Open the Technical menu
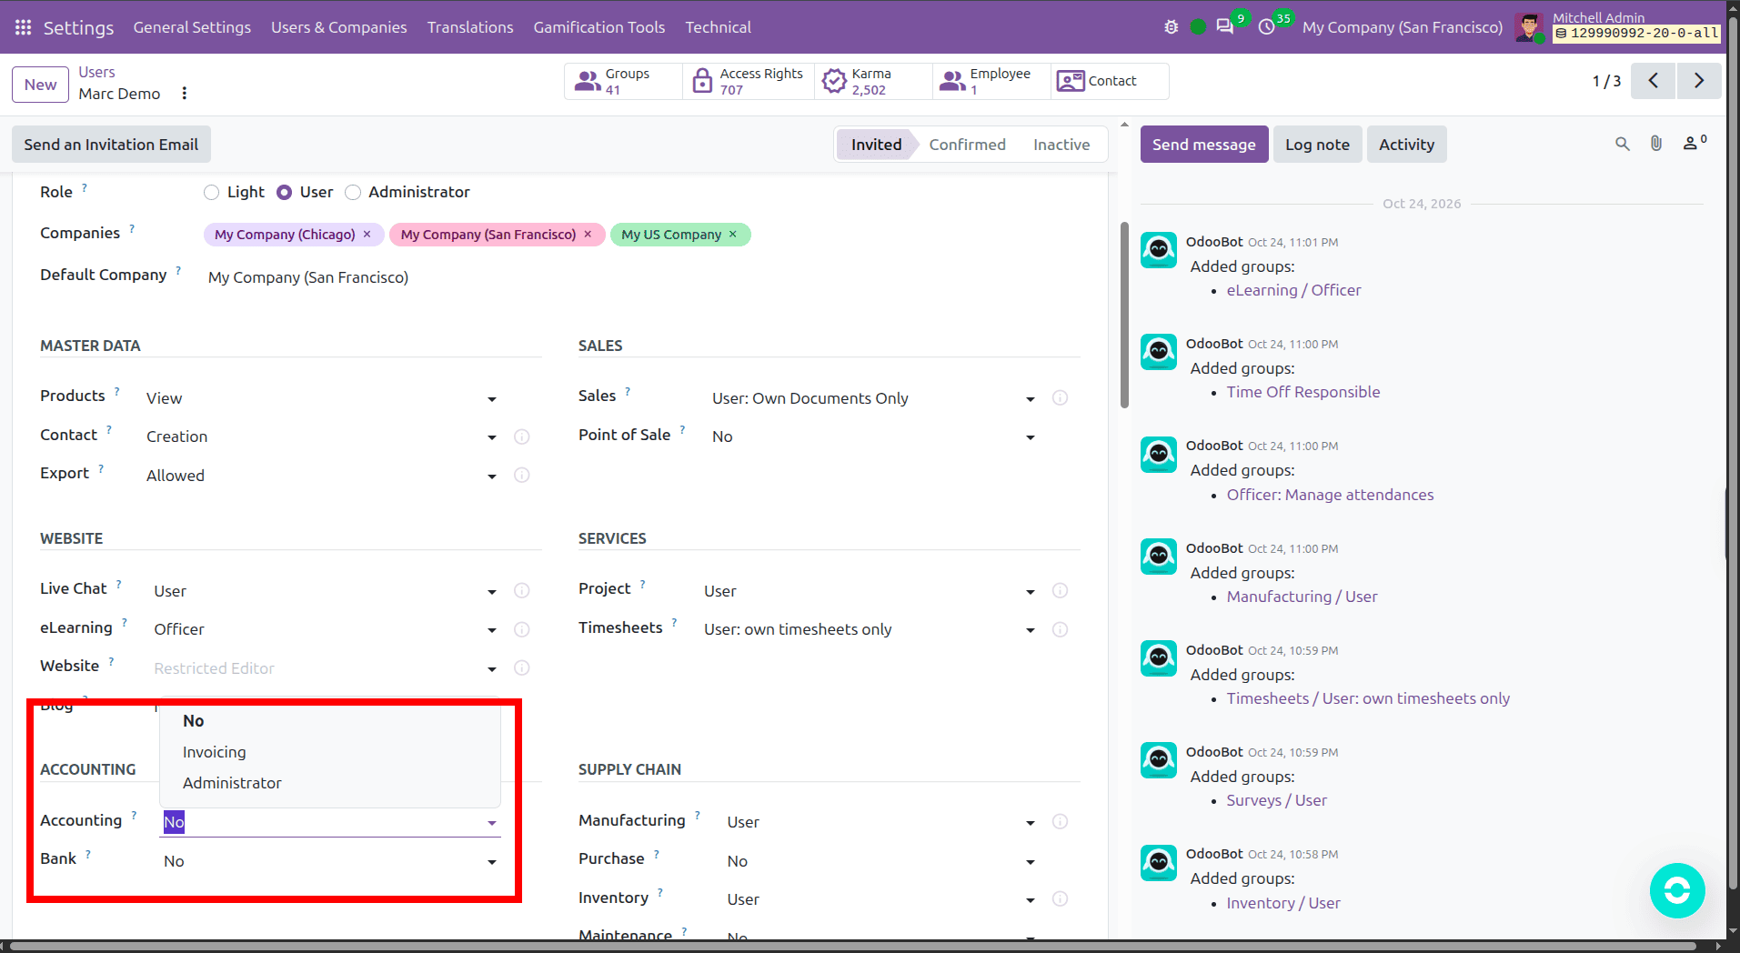 [718, 27]
